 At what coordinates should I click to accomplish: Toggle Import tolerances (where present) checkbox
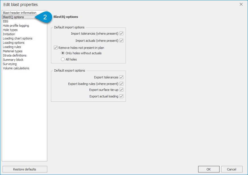[x=121, y=34]
